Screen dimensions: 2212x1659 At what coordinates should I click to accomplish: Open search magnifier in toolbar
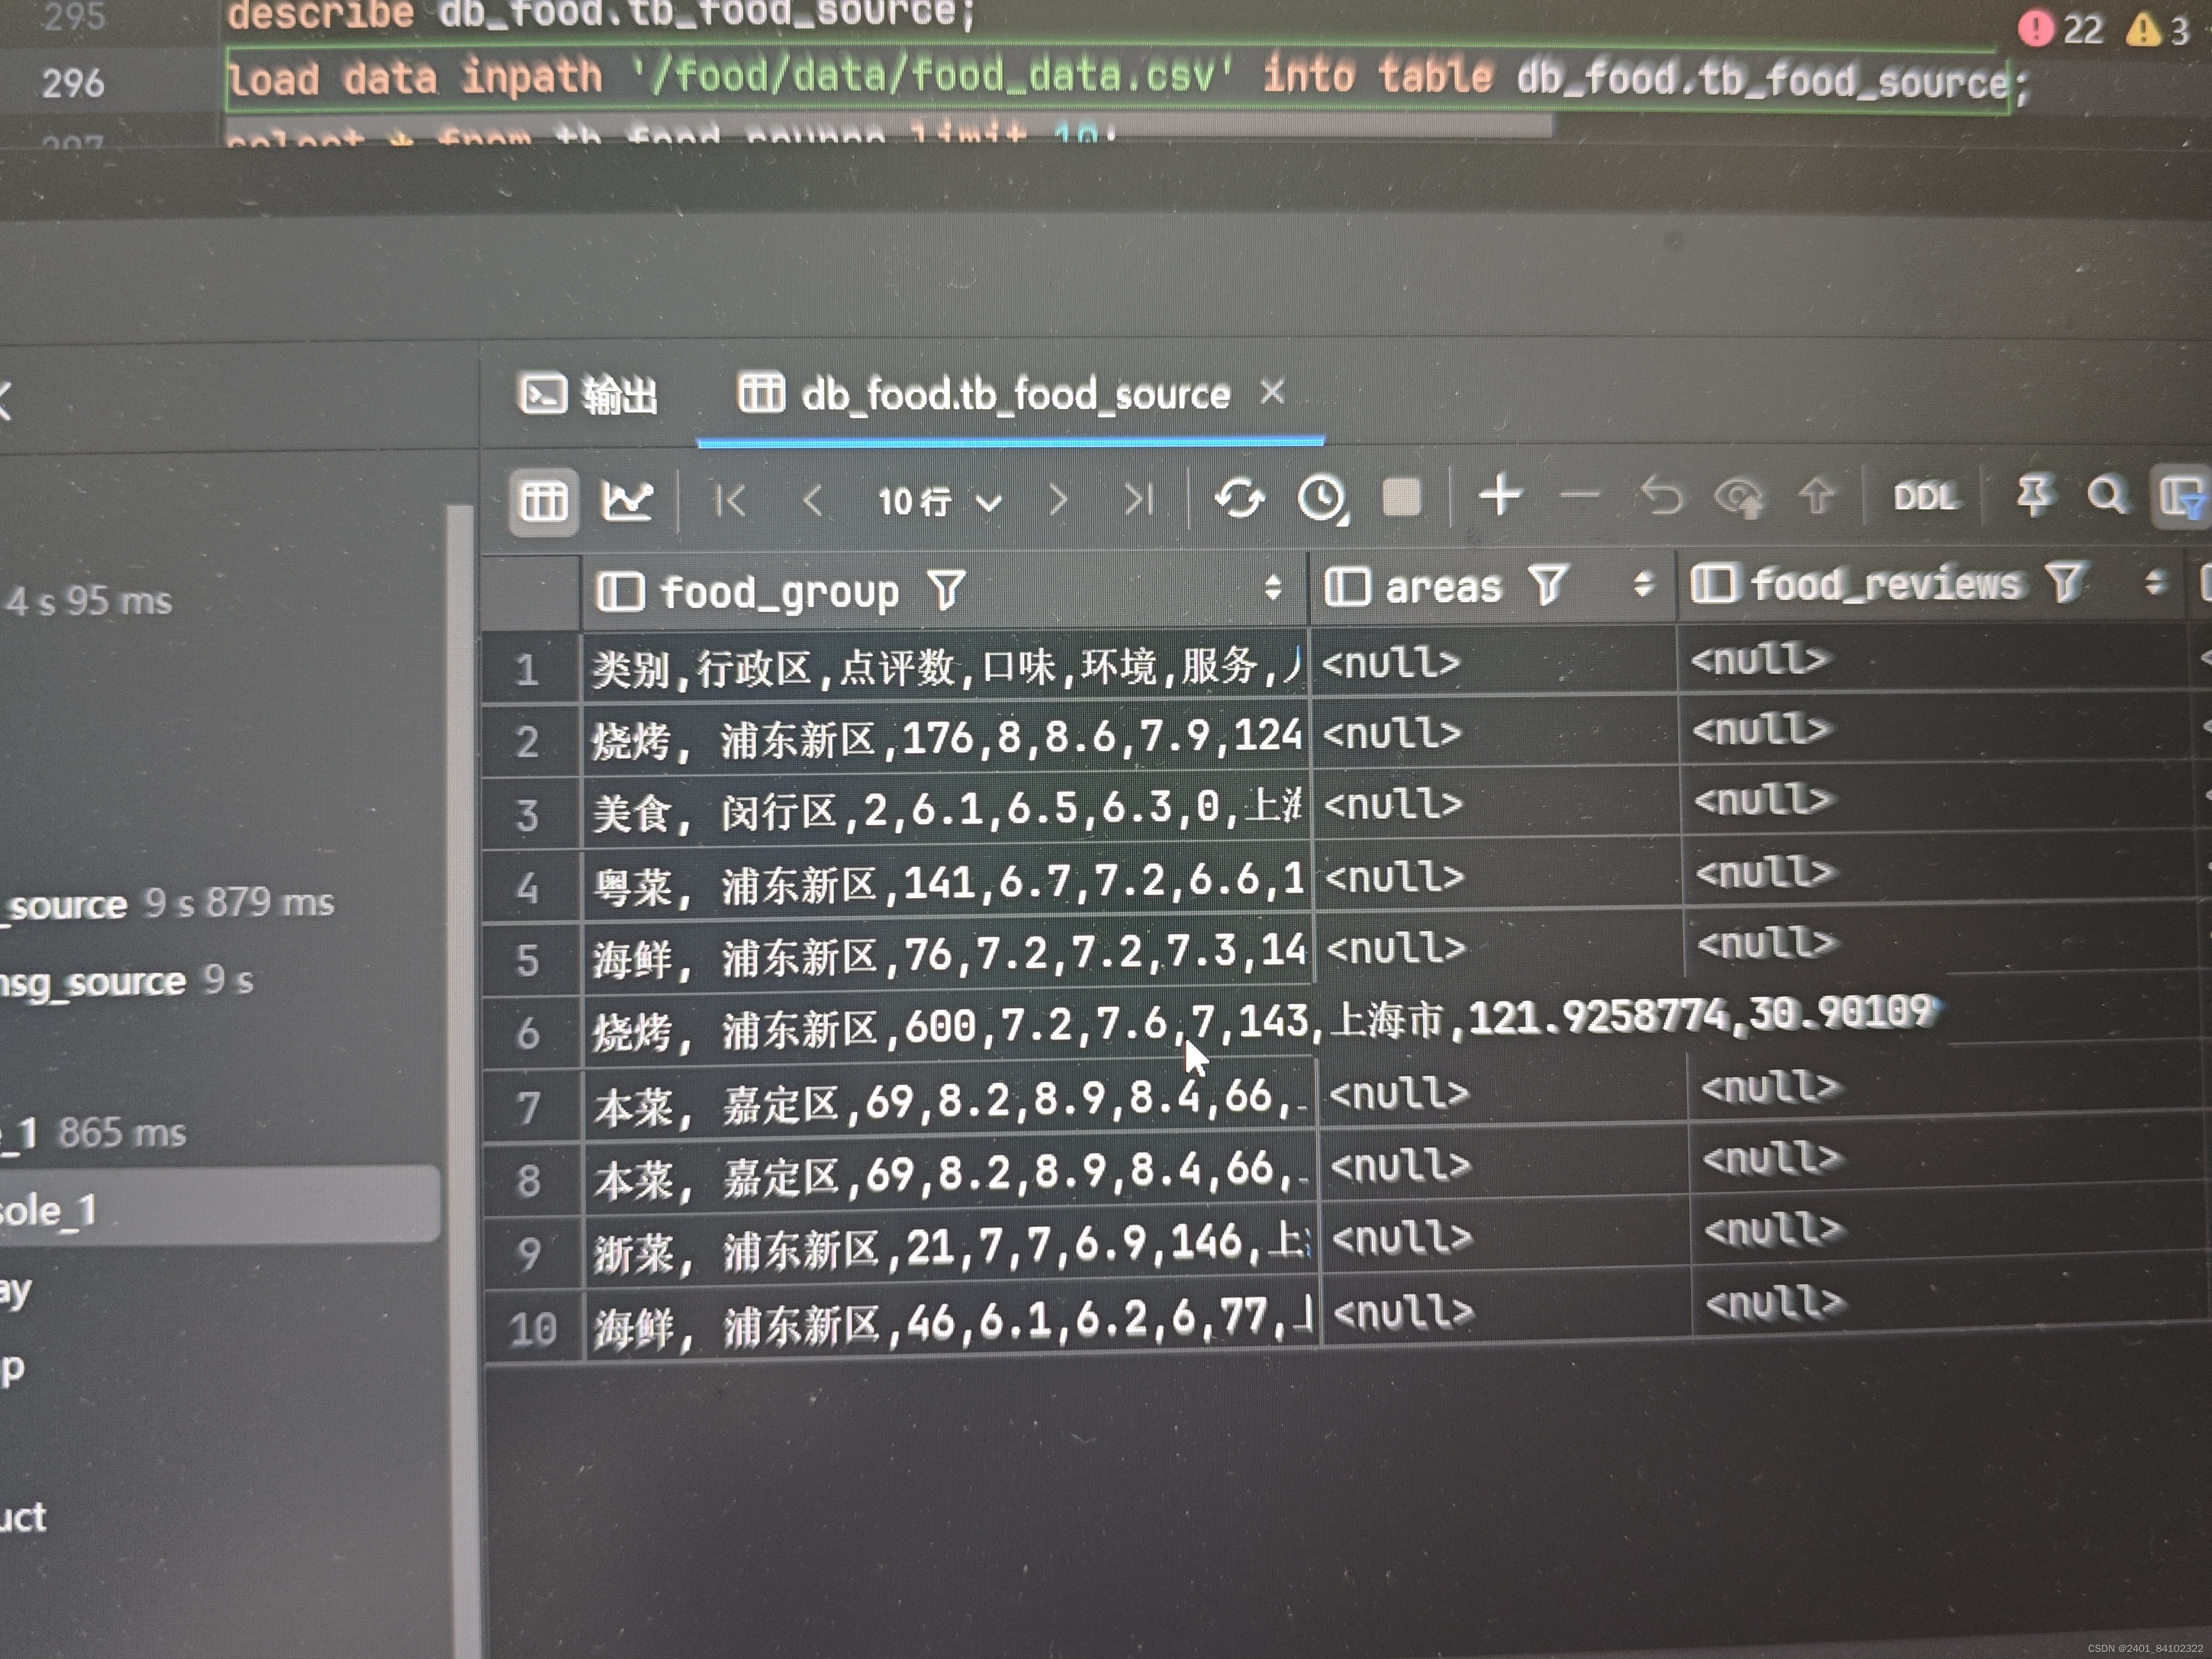click(x=2106, y=495)
